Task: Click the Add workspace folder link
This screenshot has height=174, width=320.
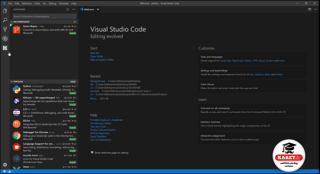Action: point(103,60)
